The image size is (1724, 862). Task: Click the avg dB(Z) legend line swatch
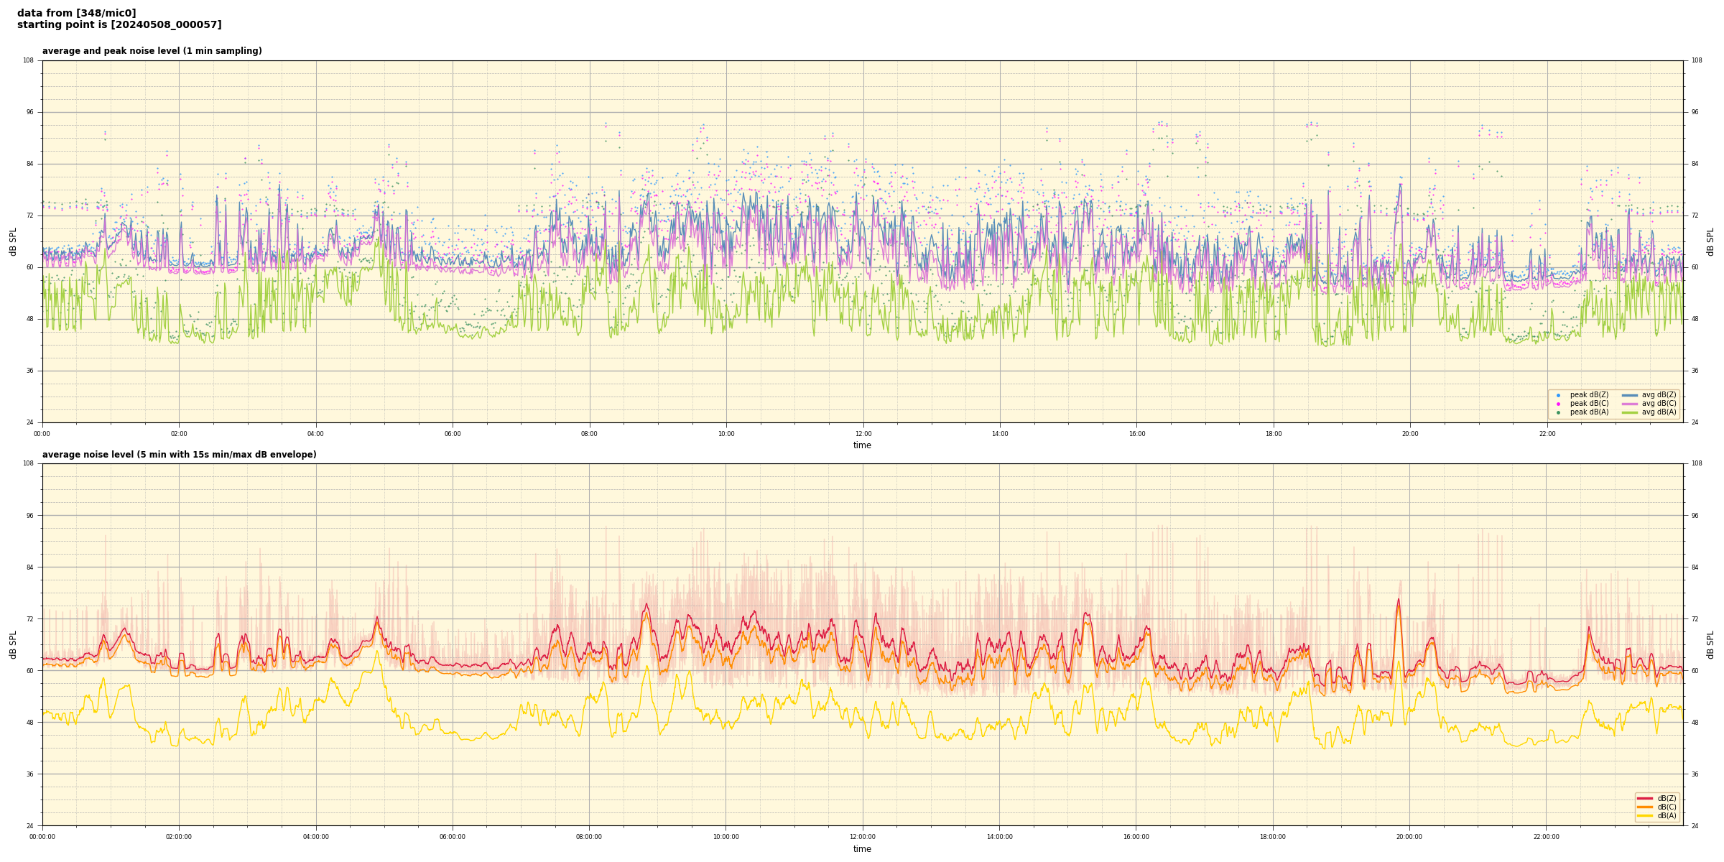(x=1629, y=395)
